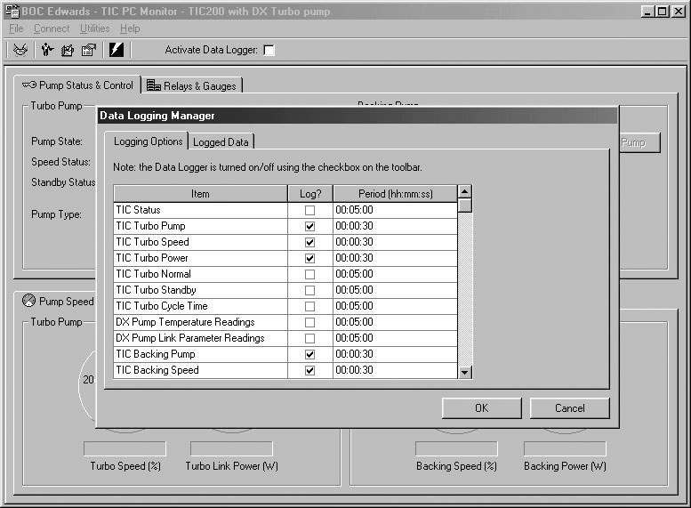The height and width of the screenshot is (508, 691).
Task: Click the clock icon beside Pump Speed
Action: [28, 301]
